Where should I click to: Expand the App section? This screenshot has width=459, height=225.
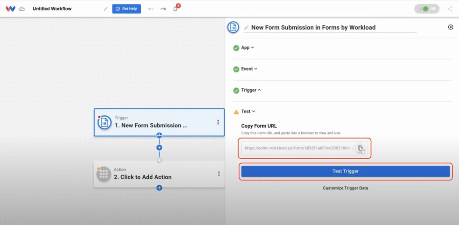click(247, 48)
